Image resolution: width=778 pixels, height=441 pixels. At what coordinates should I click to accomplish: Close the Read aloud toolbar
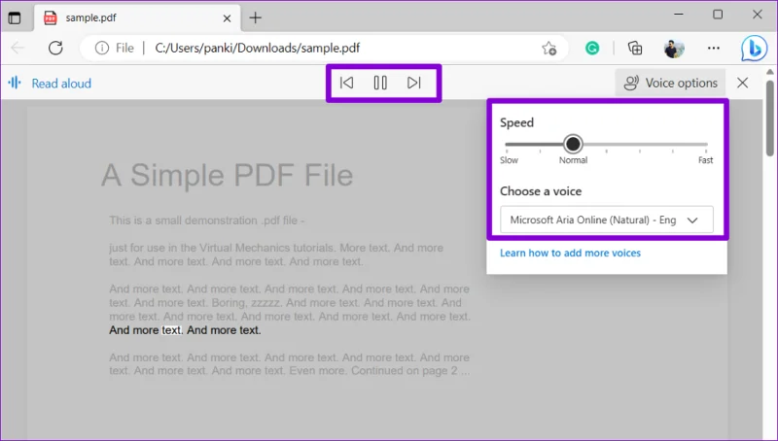coord(742,83)
